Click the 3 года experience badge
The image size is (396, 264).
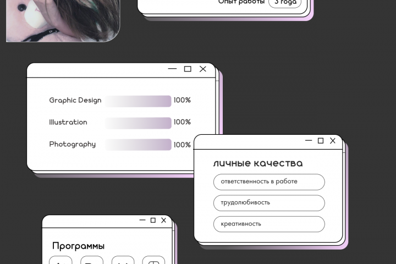pyautogui.click(x=285, y=3)
